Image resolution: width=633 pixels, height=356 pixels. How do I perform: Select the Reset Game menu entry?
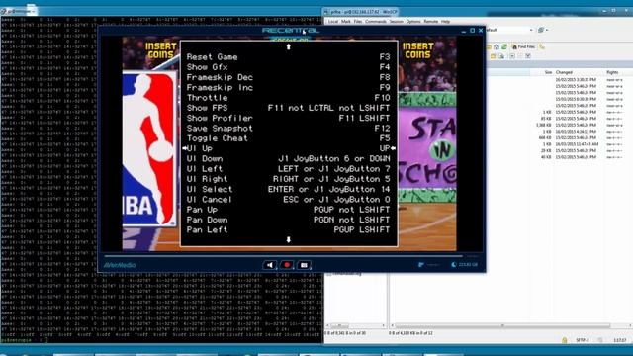tap(288, 57)
